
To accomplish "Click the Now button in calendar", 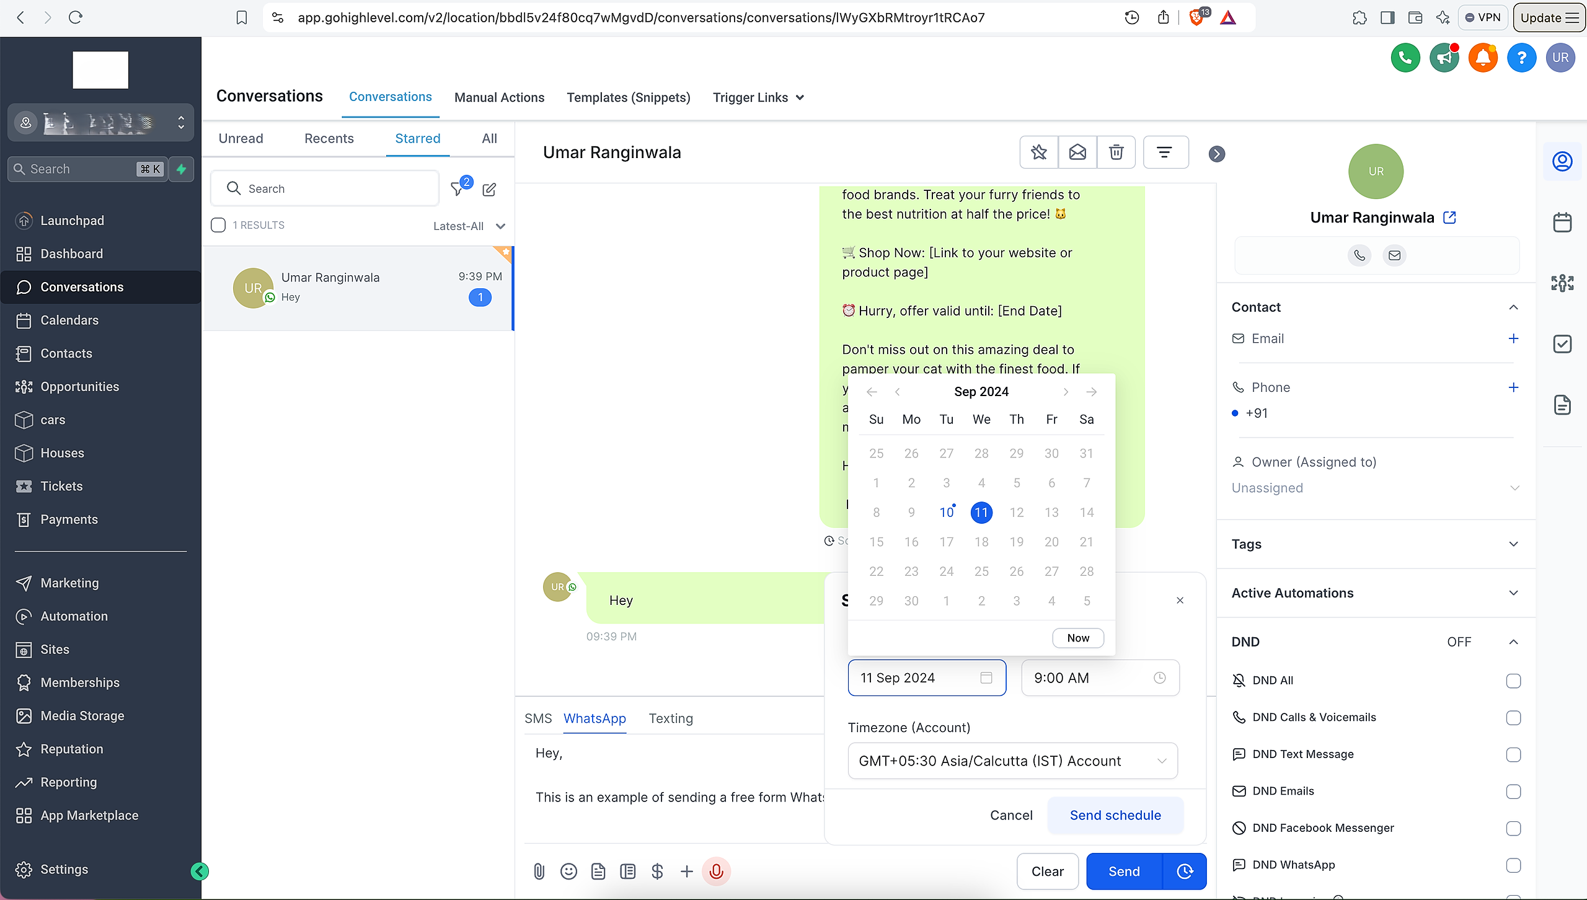I will point(1078,638).
